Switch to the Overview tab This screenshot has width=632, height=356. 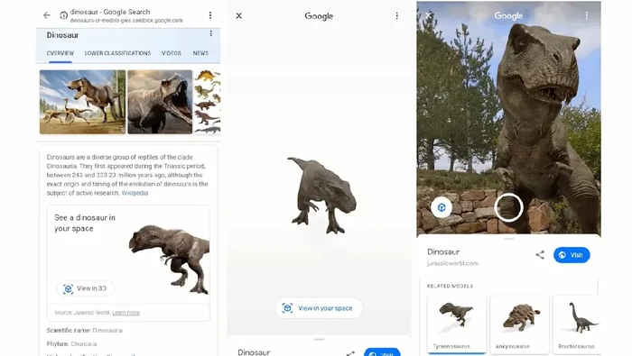(x=60, y=53)
